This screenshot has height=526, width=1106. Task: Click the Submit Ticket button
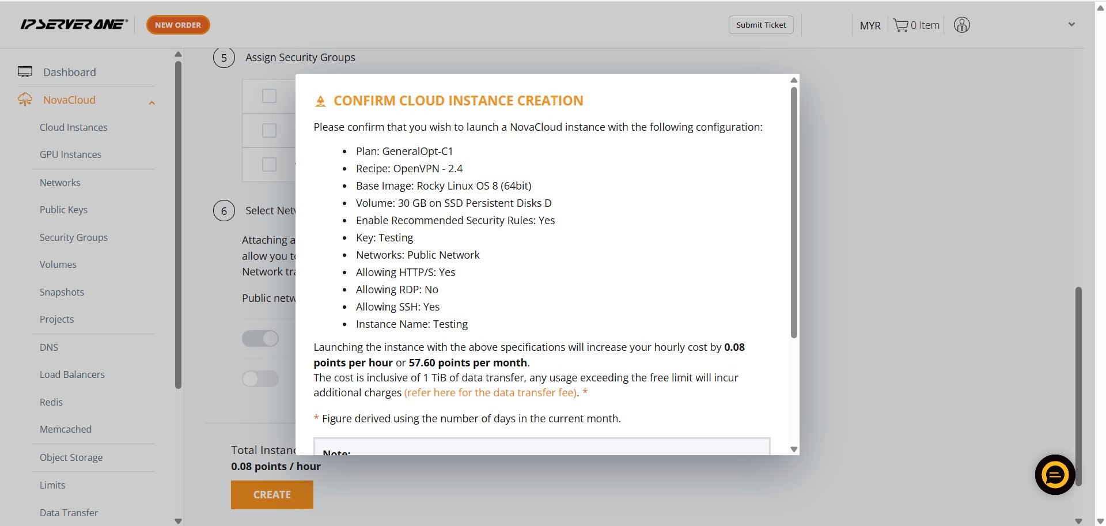[x=761, y=25]
